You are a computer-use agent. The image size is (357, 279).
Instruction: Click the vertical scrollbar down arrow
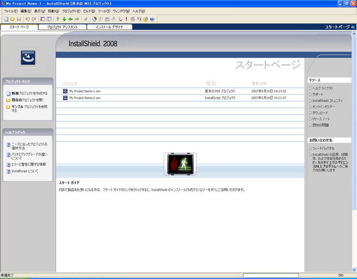pyautogui.click(x=354, y=270)
